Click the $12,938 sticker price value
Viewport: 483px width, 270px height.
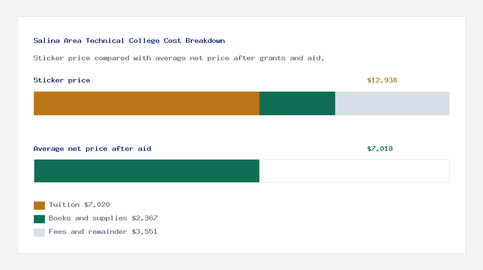coord(382,80)
